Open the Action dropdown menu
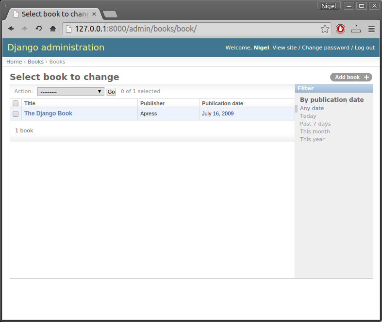 coord(71,92)
